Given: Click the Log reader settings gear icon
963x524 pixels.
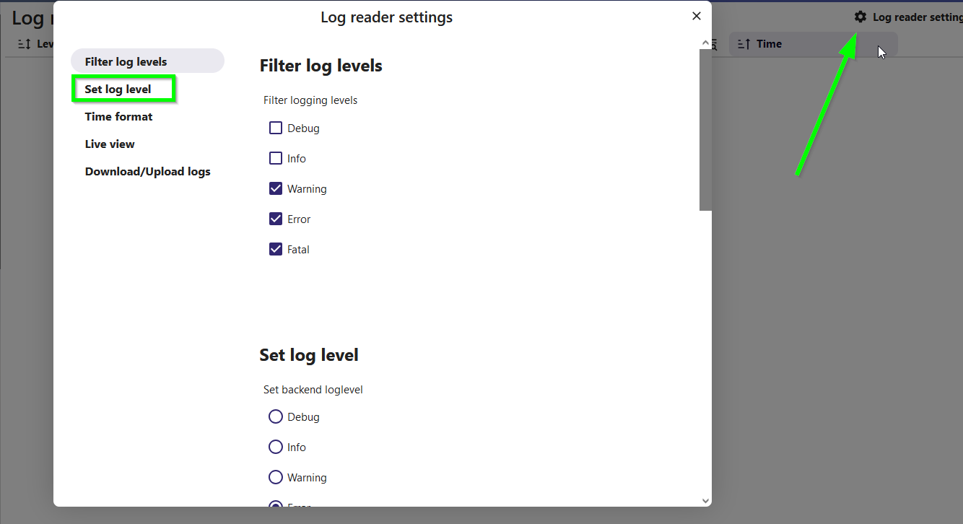Looking at the screenshot, I should tap(860, 17).
